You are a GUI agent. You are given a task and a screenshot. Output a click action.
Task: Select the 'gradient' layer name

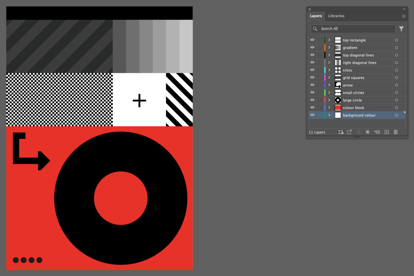[x=350, y=48]
